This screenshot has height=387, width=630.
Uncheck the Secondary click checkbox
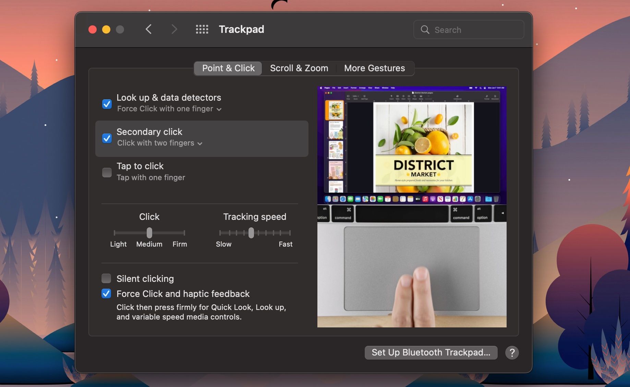point(107,138)
